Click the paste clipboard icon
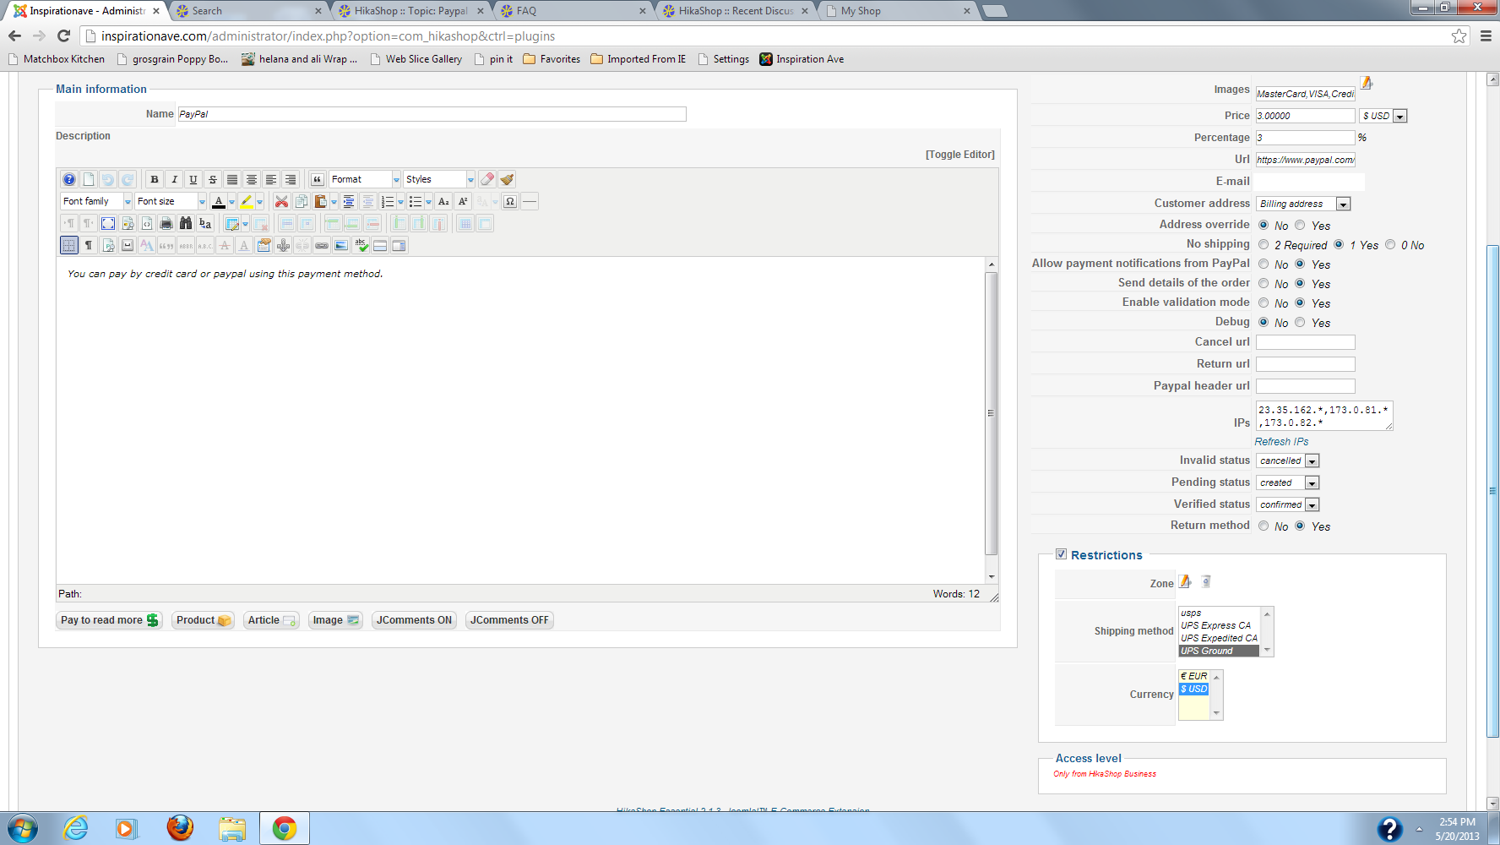1500x845 pixels. pyautogui.click(x=321, y=201)
